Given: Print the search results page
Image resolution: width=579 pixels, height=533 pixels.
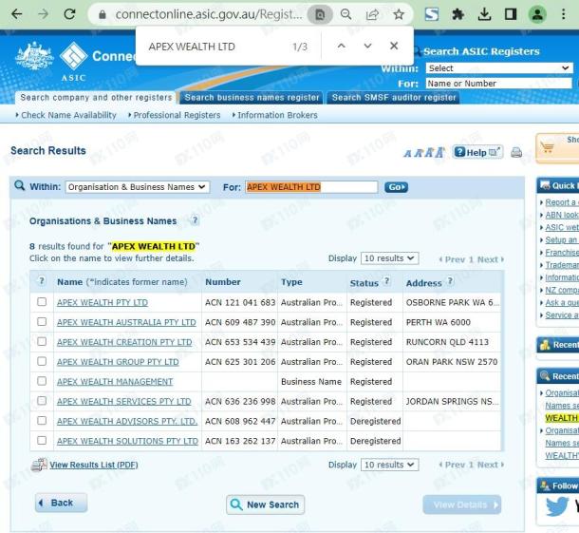Looking at the screenshot, I should [516, 152].
